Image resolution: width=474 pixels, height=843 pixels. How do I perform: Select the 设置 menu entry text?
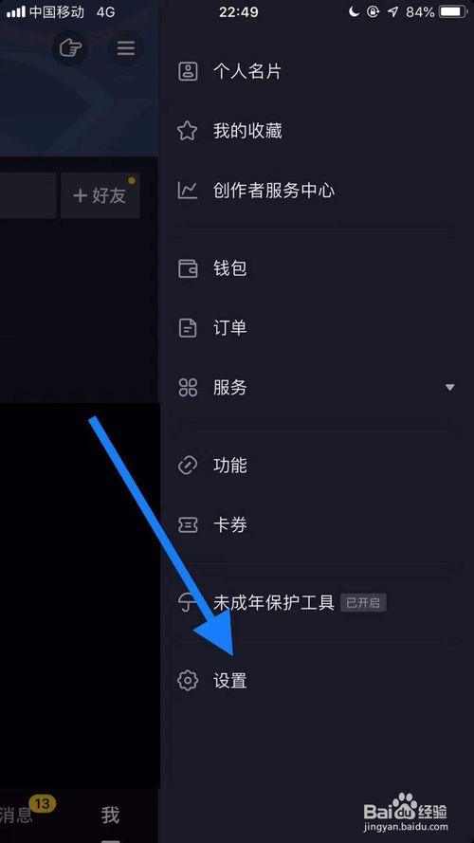tap(230, 681)
